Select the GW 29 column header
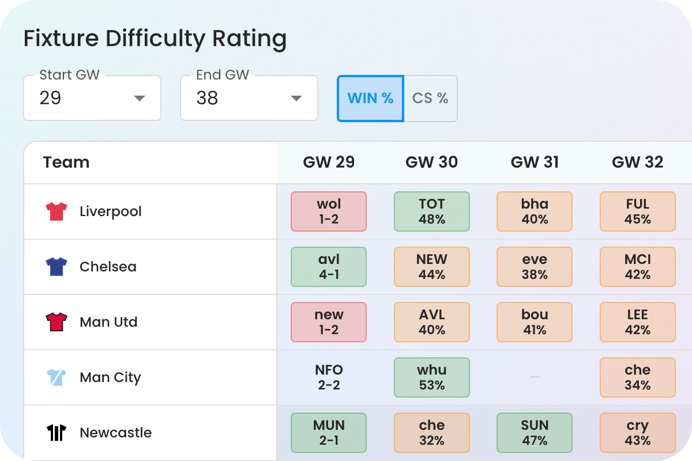This screenshot has width=692, height=461. 328,163
